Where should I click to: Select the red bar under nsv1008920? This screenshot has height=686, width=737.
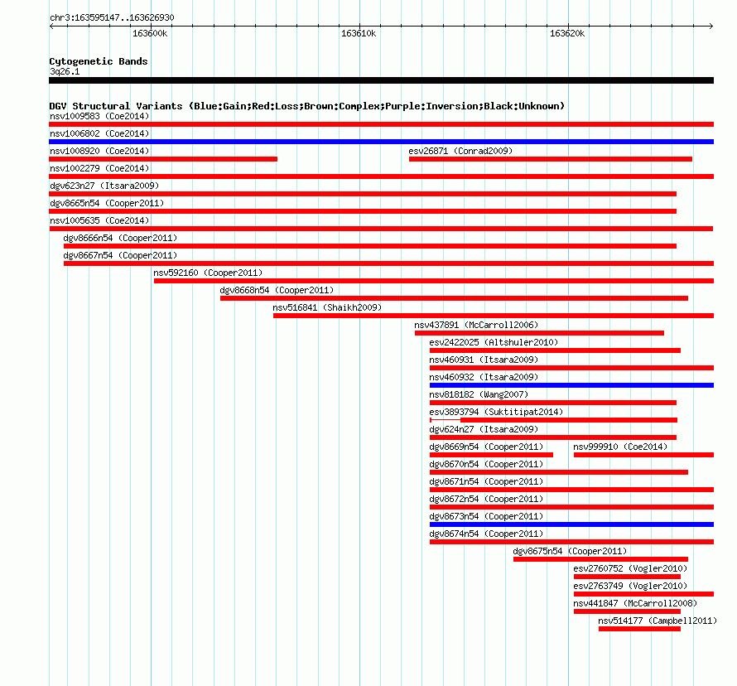(x=163, y=159)
